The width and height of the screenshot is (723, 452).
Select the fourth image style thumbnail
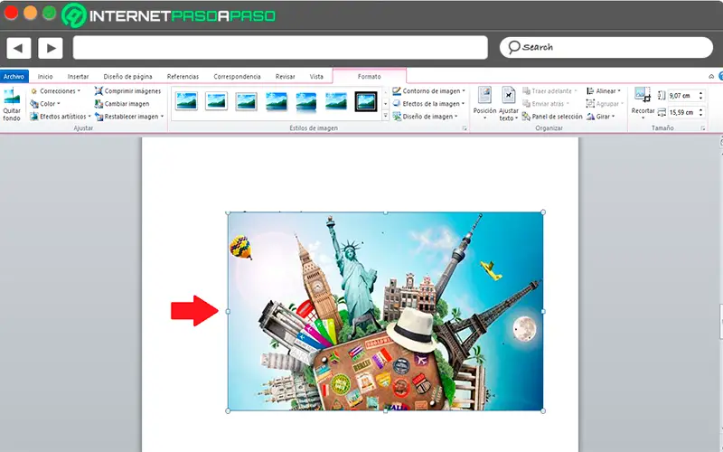[x=277, y=101]
